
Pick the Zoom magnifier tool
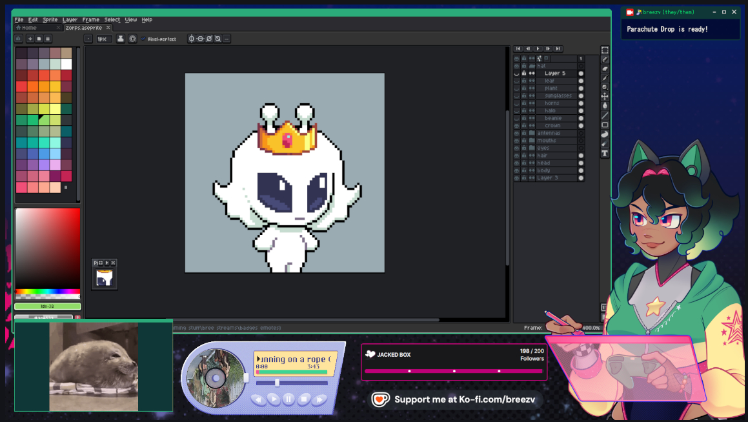[605, 87]
